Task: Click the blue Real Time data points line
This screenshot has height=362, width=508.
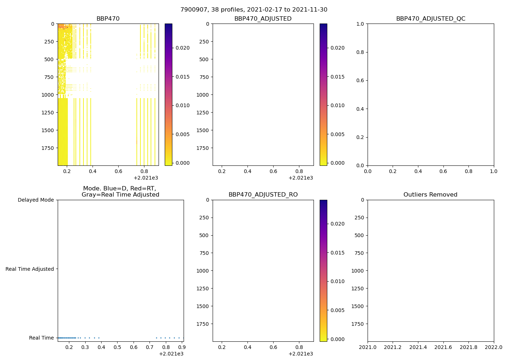Action: tap(67, 338)
